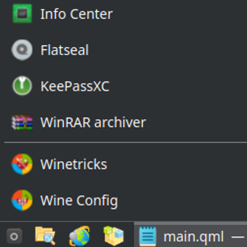Select the Wine Config entry label

click(x=79, y=201)
